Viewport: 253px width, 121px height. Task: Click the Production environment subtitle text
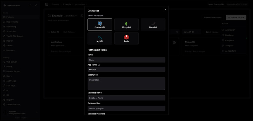click(58, 21)
